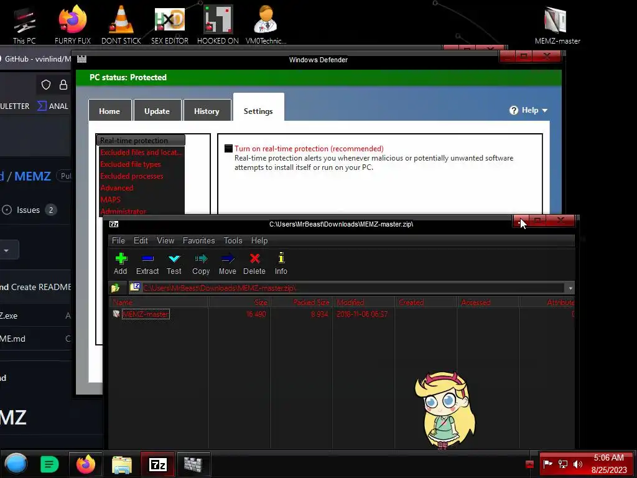
Task: Enable the real-time protection checkbox
Action: (x=229, y=149)
